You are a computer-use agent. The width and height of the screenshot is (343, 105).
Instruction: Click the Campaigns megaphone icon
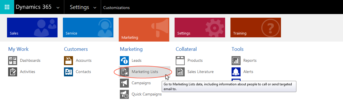pyautogui.click(x=124, y=83)
